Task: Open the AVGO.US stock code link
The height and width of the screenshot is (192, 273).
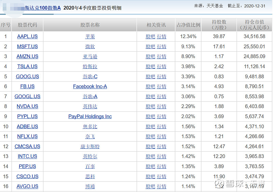Action: (27, 187)
